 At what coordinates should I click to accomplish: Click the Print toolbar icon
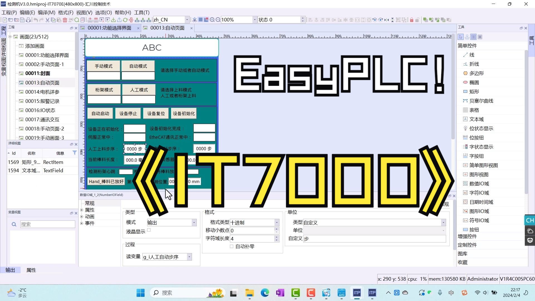pyautogui.click(x=28, y=20)
